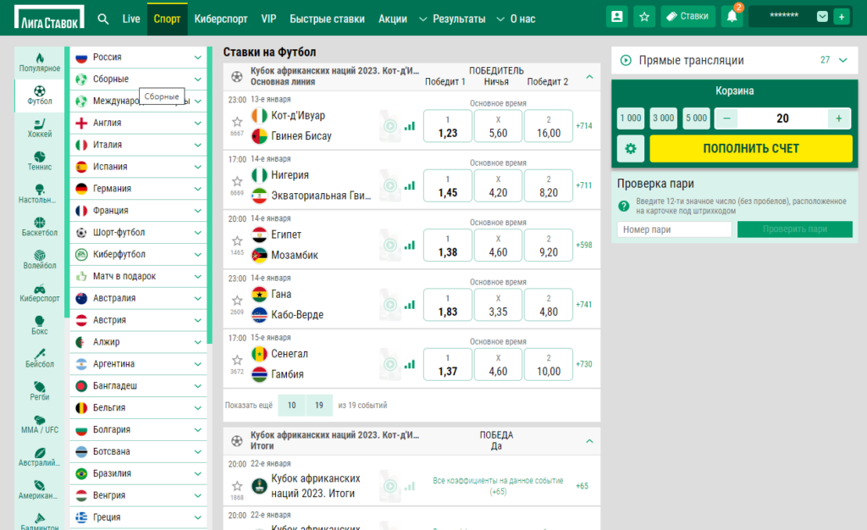Open the Live tab
Screen dimensions: 867x530
pyautogui.click(x=131, y=19)
